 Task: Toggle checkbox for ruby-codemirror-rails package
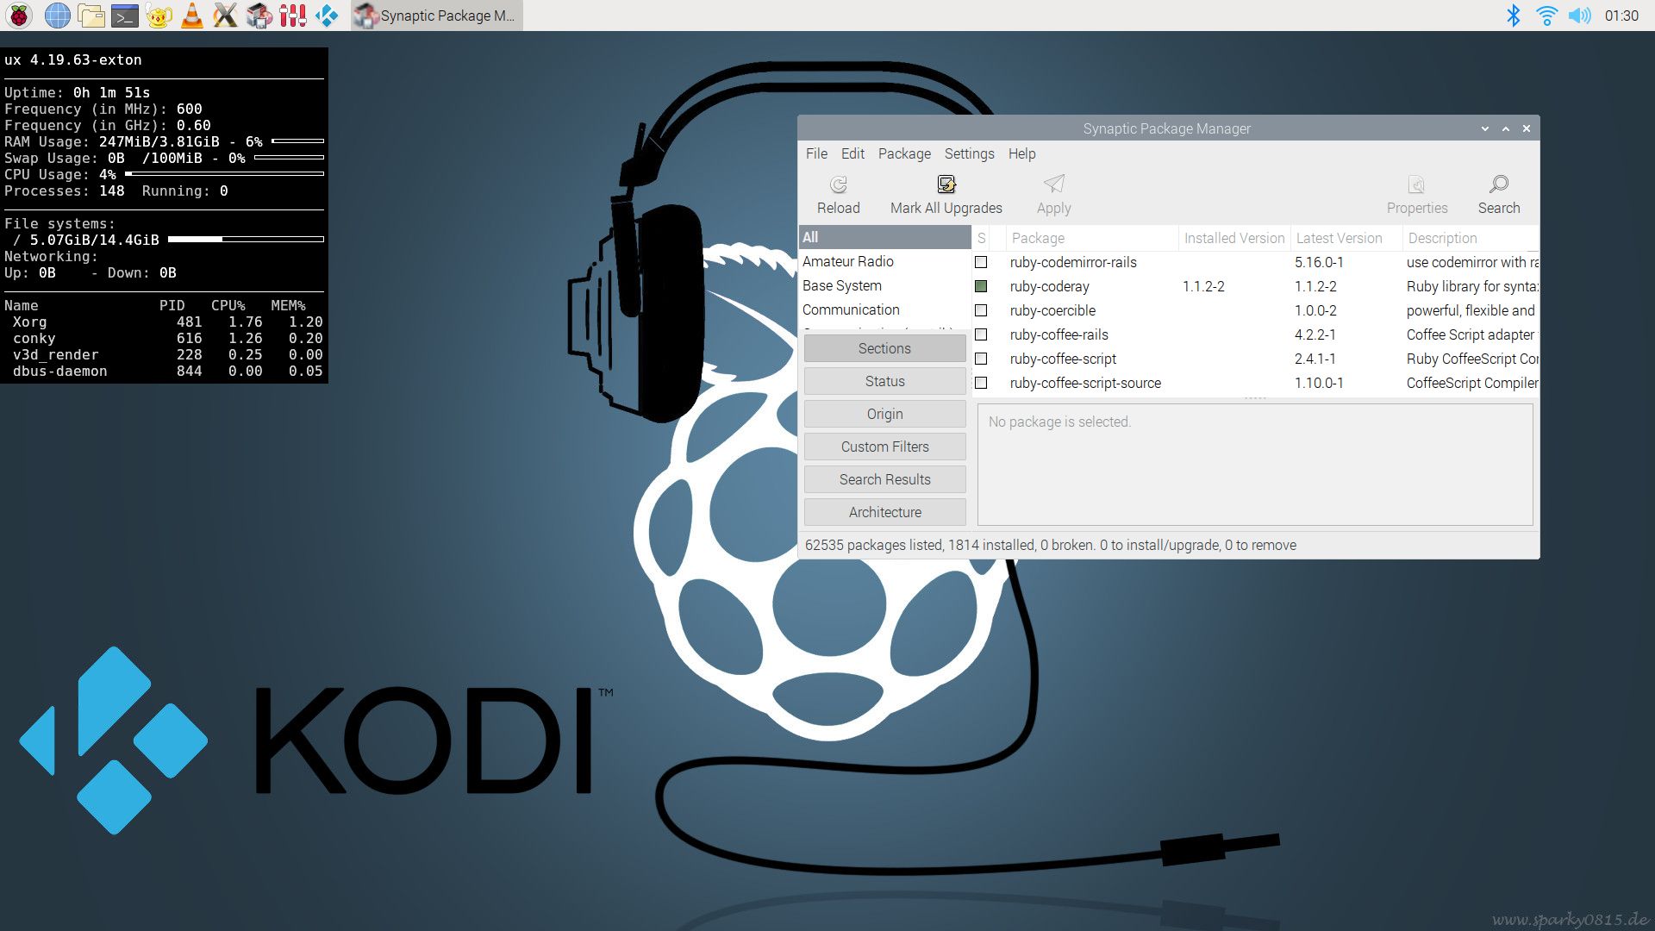(x=982, y=262)
